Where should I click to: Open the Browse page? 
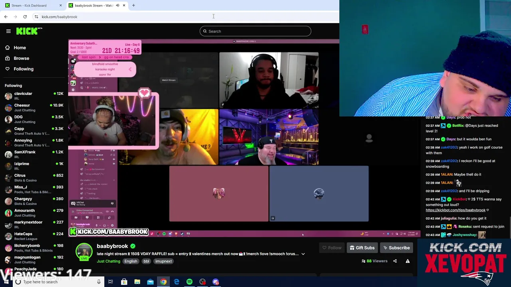point(21,58)
